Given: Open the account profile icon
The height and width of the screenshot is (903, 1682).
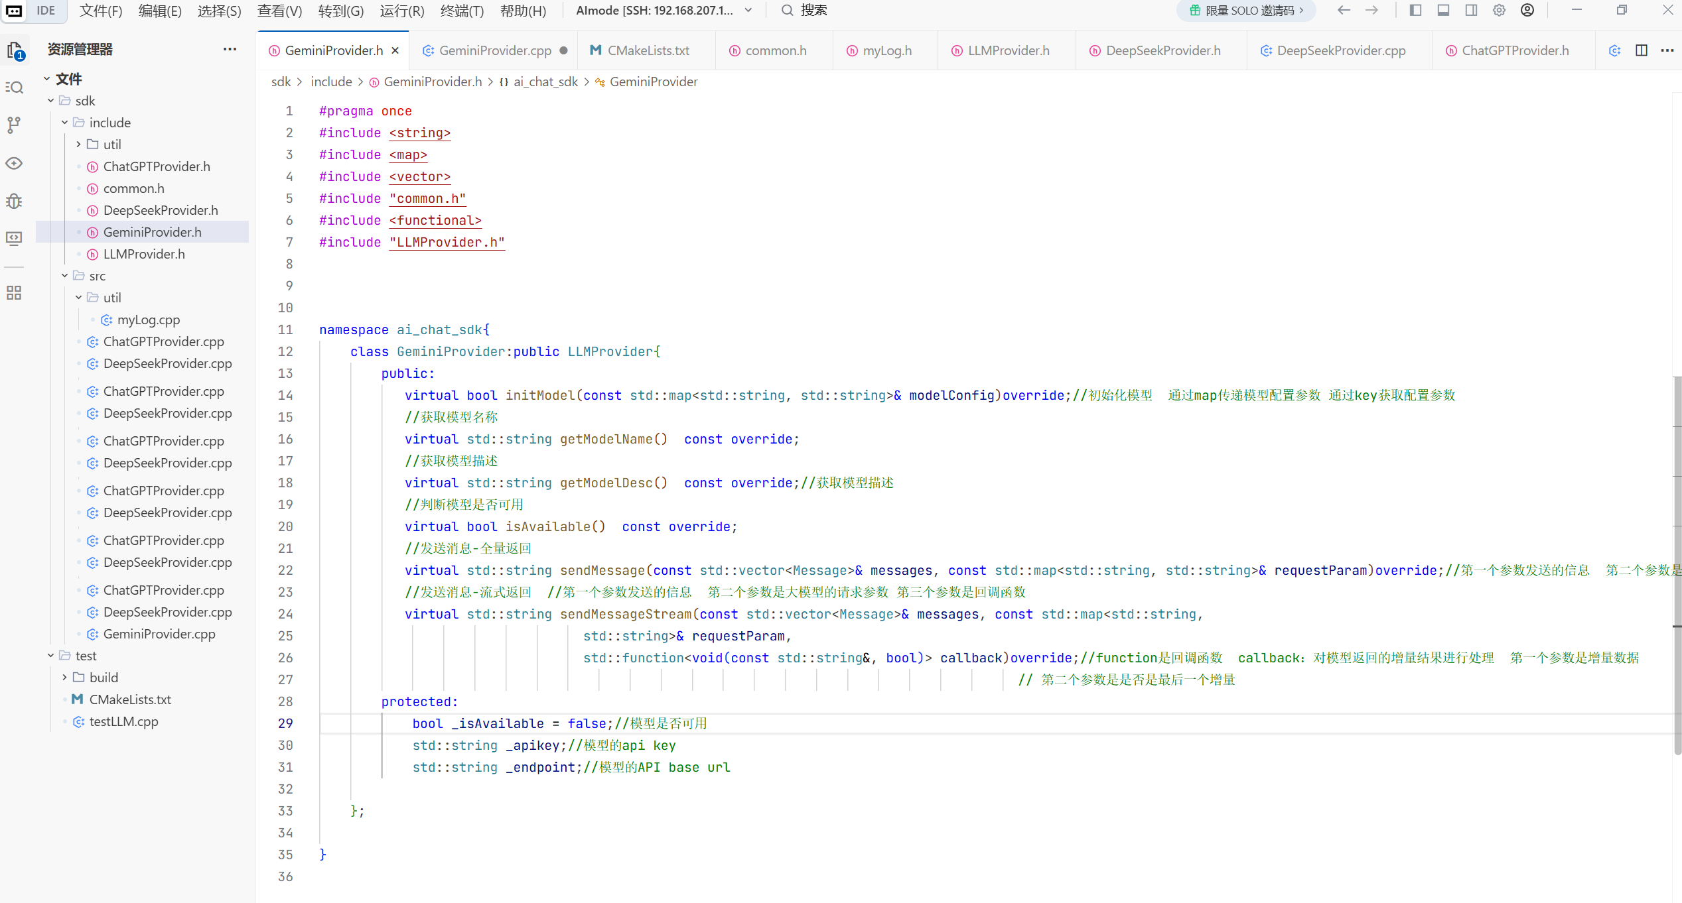Looking at the screenshot, I should click(1527, 11).
